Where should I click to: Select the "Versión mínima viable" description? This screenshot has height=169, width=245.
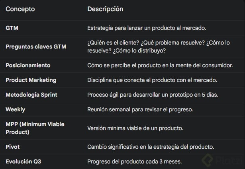point(135,128)
